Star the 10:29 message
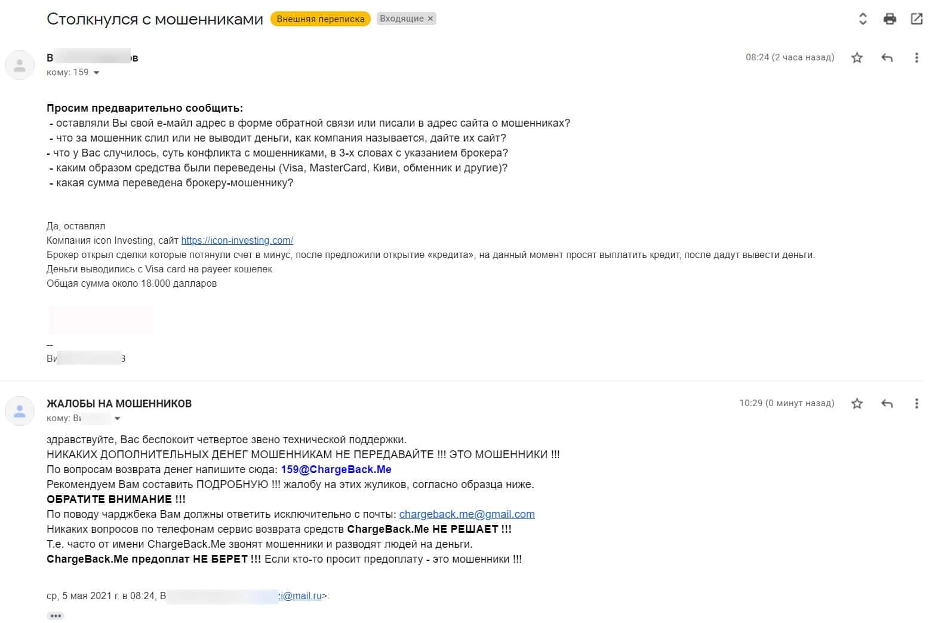 coord(857,404)
